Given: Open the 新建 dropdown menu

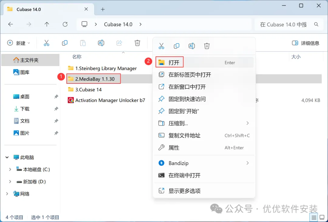Looking at the screenshot, I should point(19,43).
